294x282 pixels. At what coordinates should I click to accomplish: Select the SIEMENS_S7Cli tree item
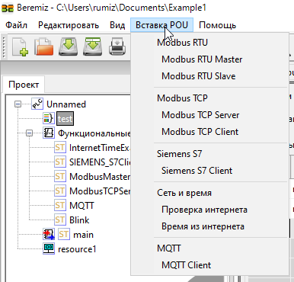coord(100,162)
